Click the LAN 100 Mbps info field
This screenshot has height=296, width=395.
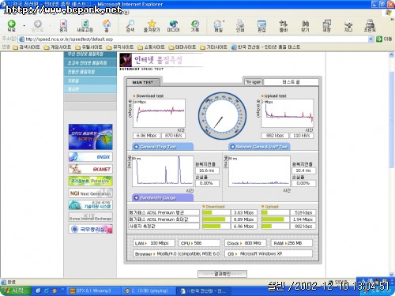pyautogui.click(x=154, y=243)
